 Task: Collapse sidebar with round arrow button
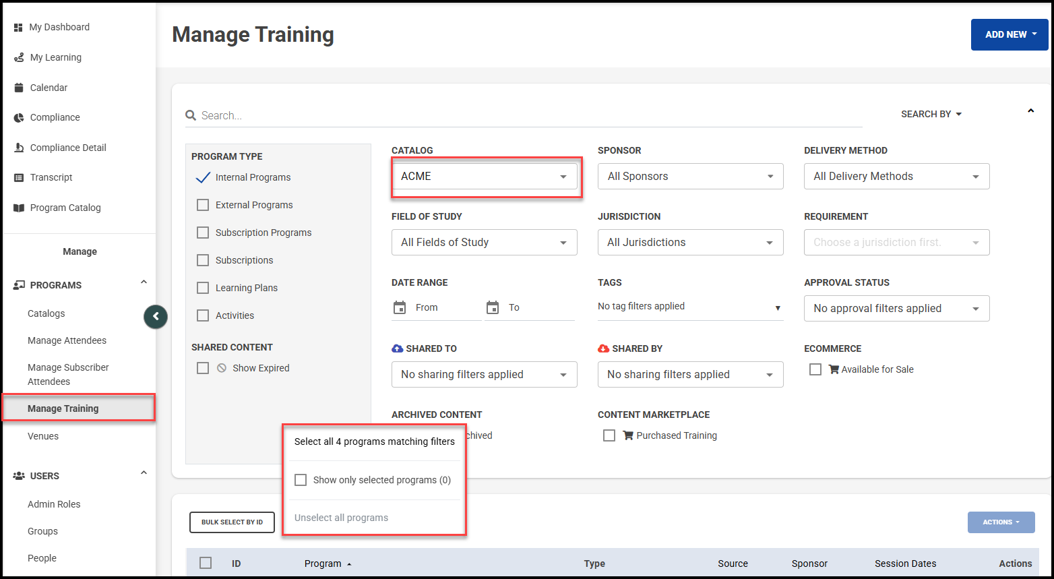click(156, 316)
